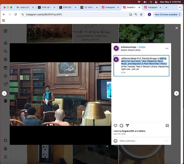The height and width of the screenshot is (164, 184).
Task: Click williamscollege avatar in post header
Action: tap(116, 48)
